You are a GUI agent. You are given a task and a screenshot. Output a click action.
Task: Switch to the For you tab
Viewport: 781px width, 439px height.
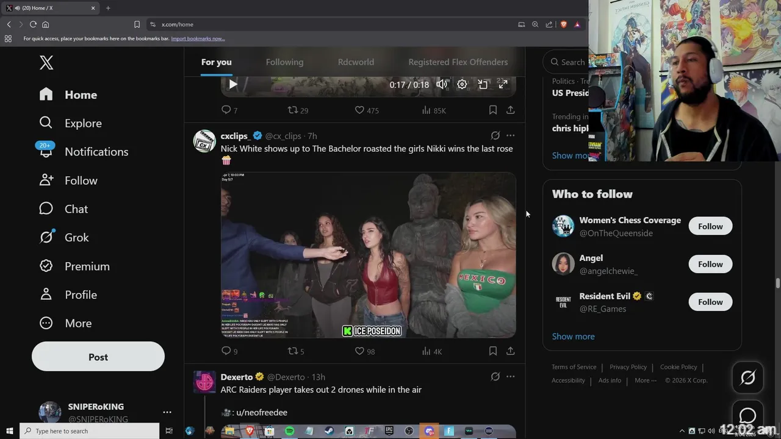[217, 62]
